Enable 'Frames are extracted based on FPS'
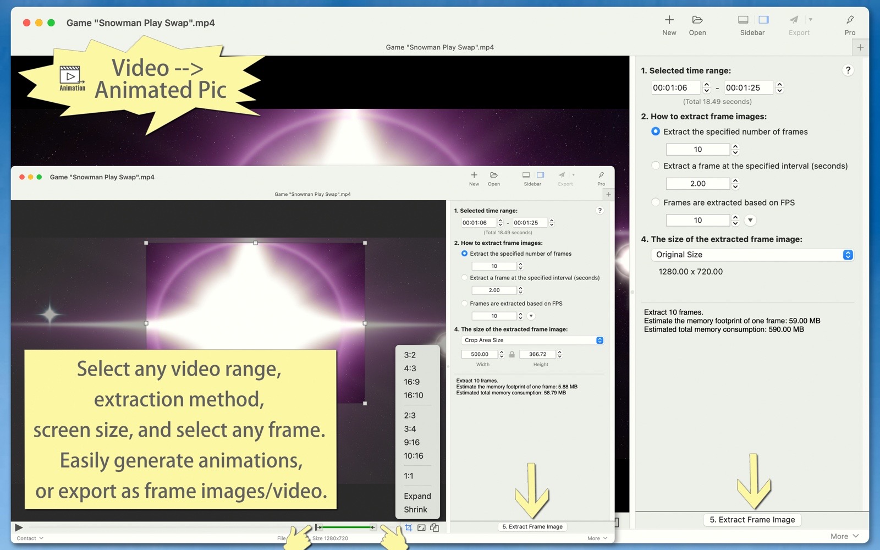 tap(656, 202)
